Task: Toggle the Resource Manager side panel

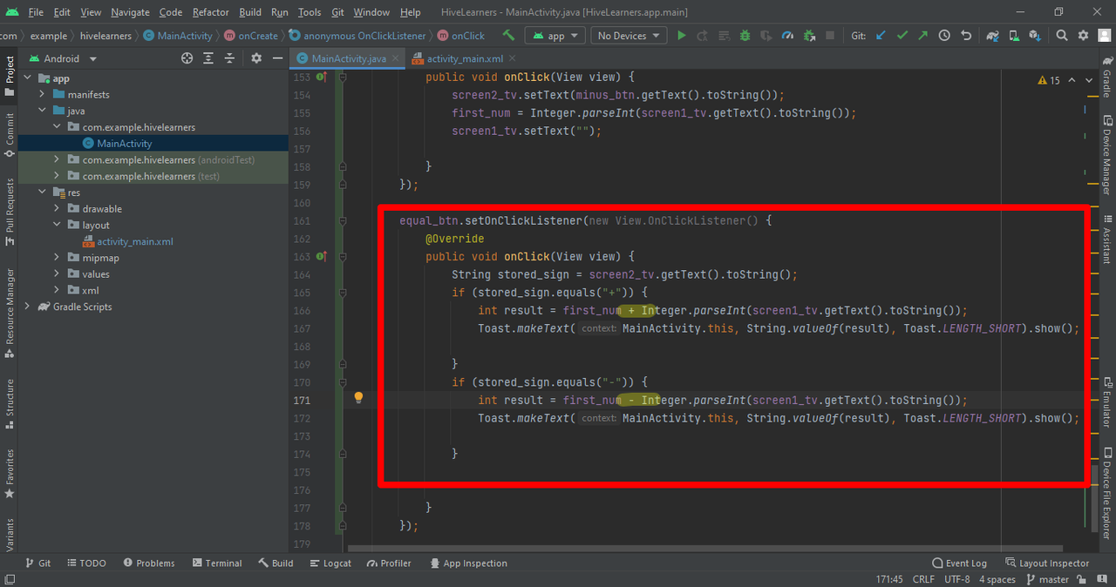Action: [x=10, y=312]
